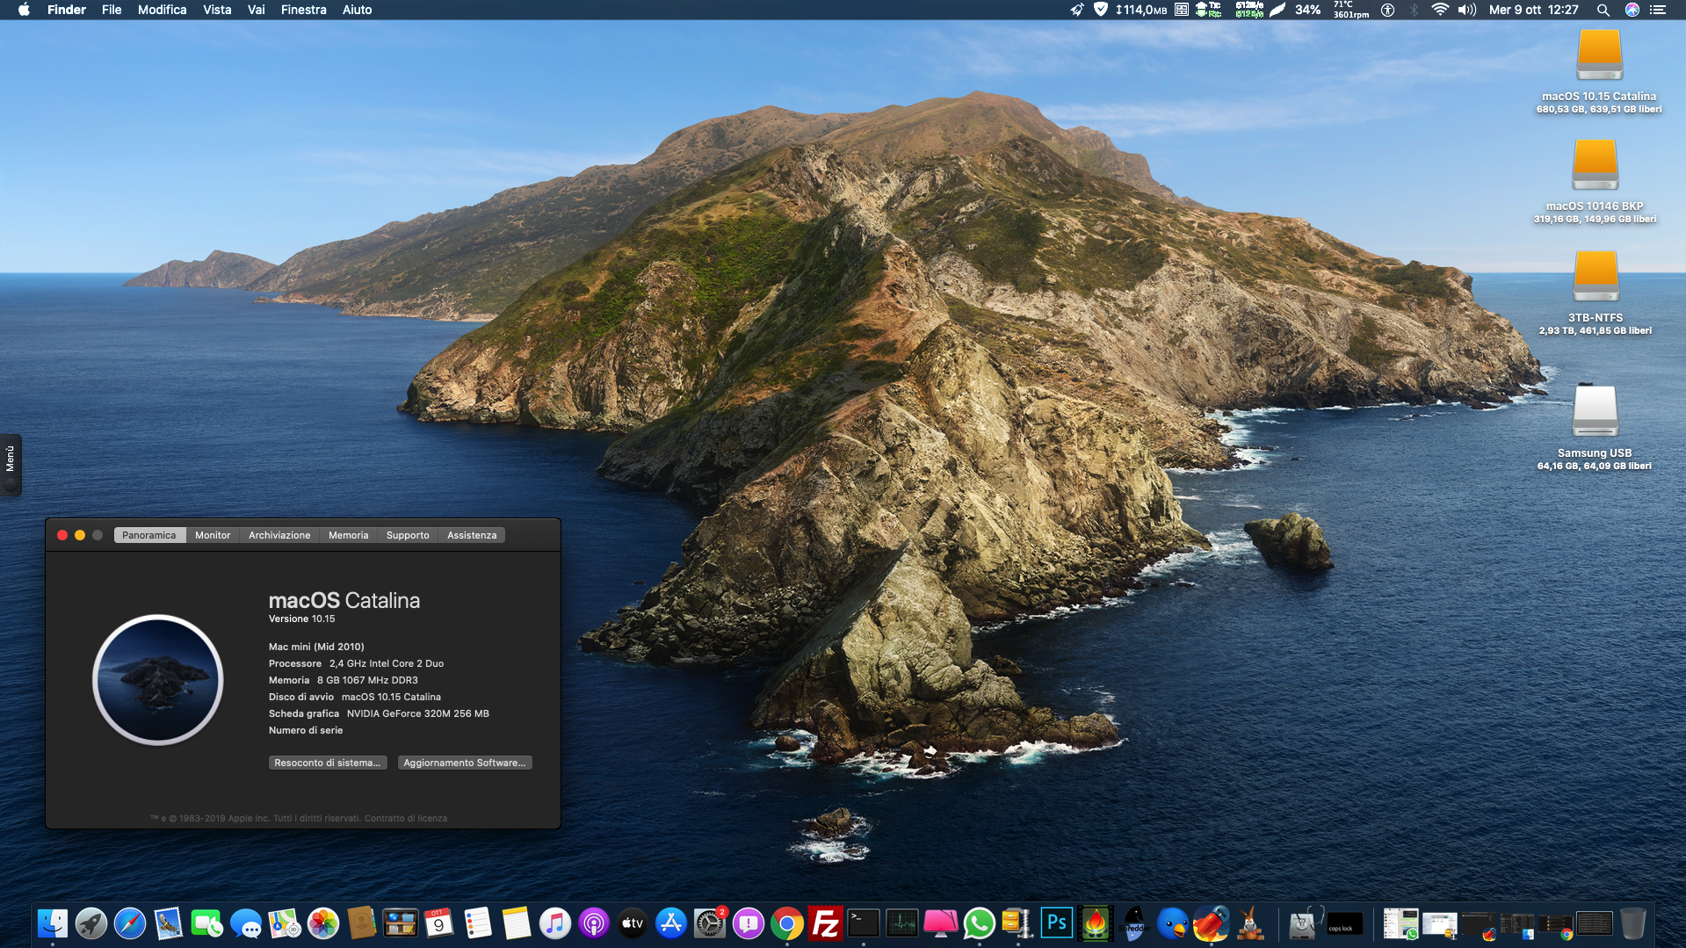The image size is (1686, 948).
Task: Switch to the Archiviazione tab
Action: coord(279,535)
